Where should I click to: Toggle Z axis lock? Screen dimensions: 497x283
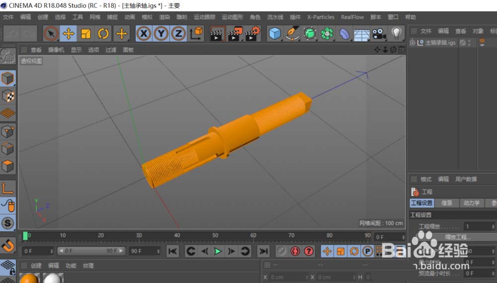click(178, 34)
